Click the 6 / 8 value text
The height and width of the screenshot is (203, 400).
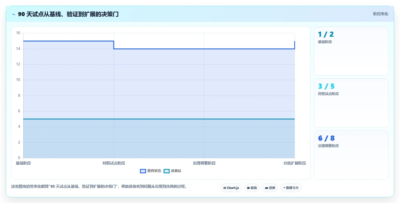coord(326,138)
